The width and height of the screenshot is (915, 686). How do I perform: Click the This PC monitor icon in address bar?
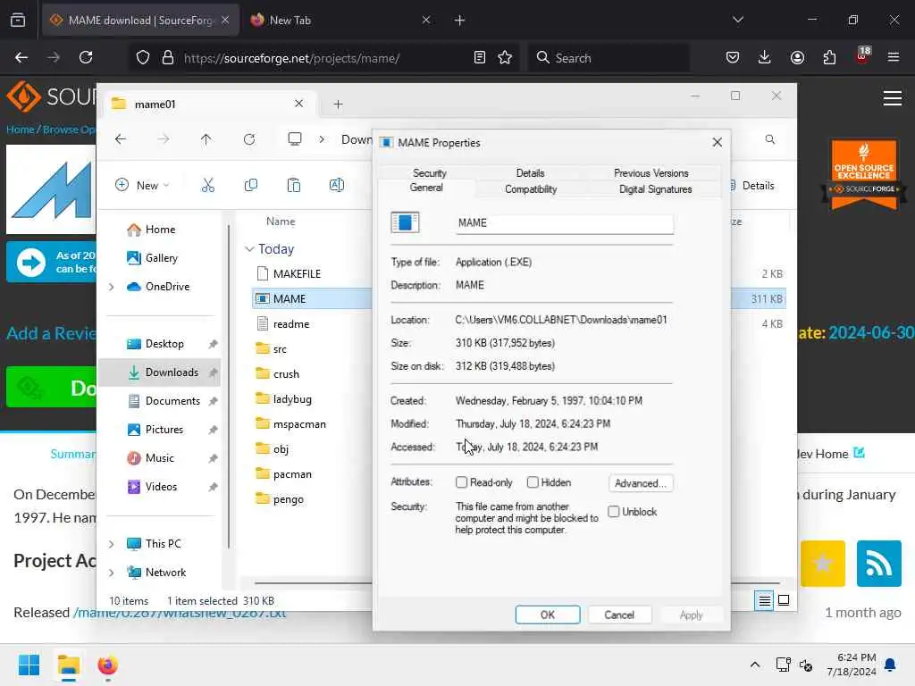(x=295, y=138)
